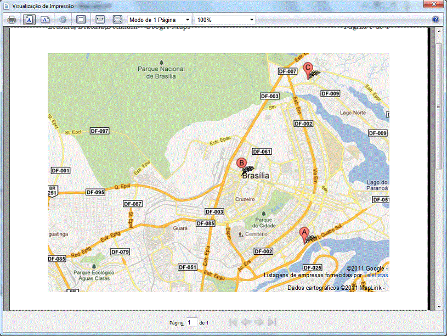The width and height of the screenshot is (447, 336).
Task: Click the 'DF-061' road label
Action: coord(262,152)
